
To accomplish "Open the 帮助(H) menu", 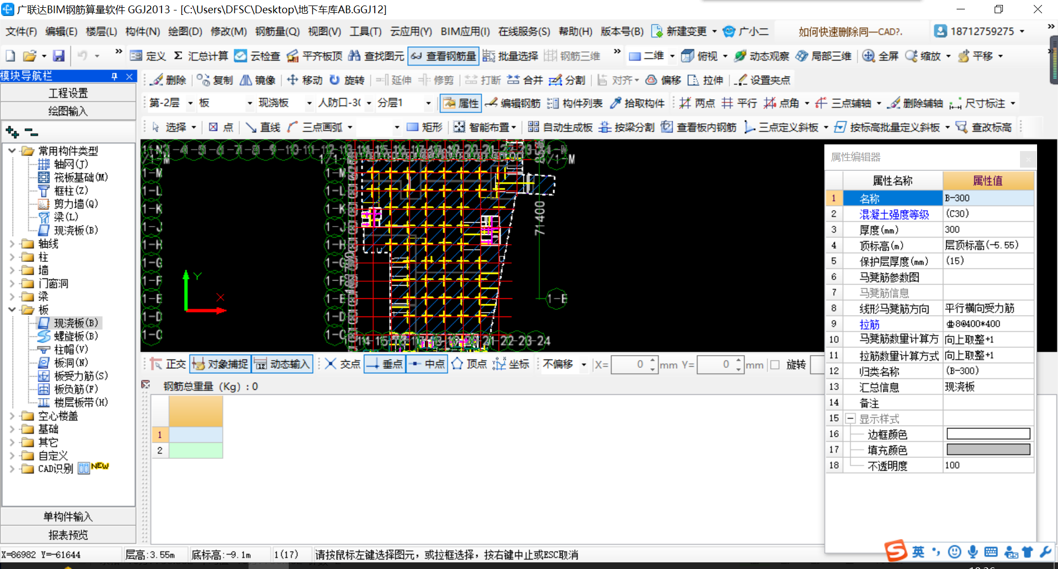I will click(x=575, y=31).
